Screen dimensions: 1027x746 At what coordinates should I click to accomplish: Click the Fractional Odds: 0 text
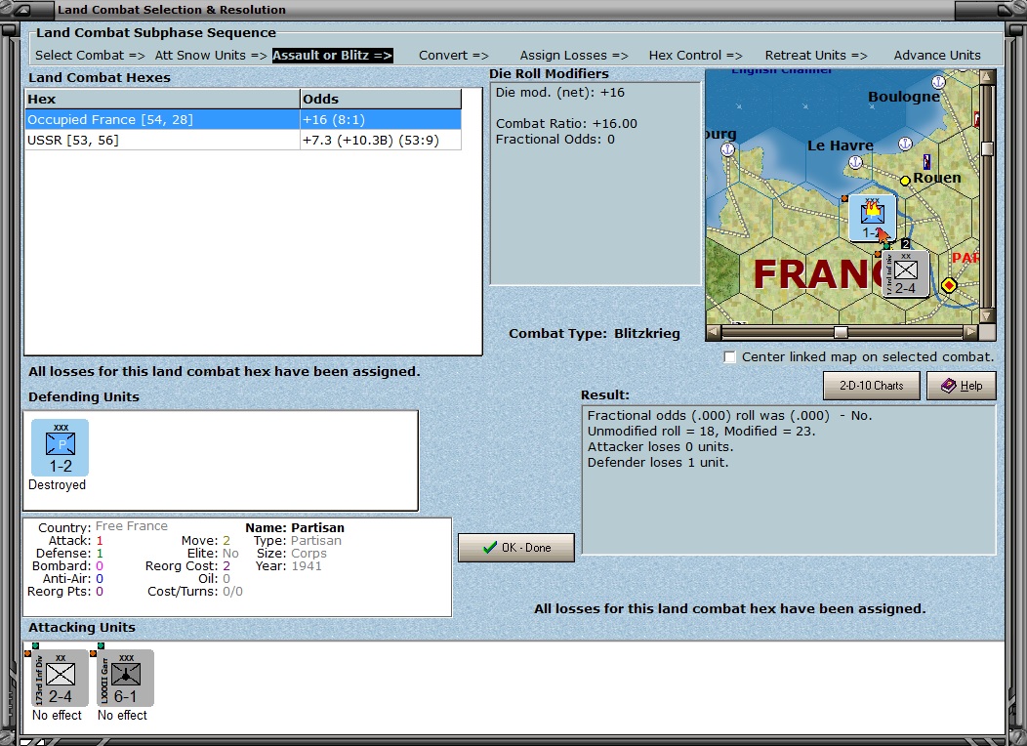[555, 139]
